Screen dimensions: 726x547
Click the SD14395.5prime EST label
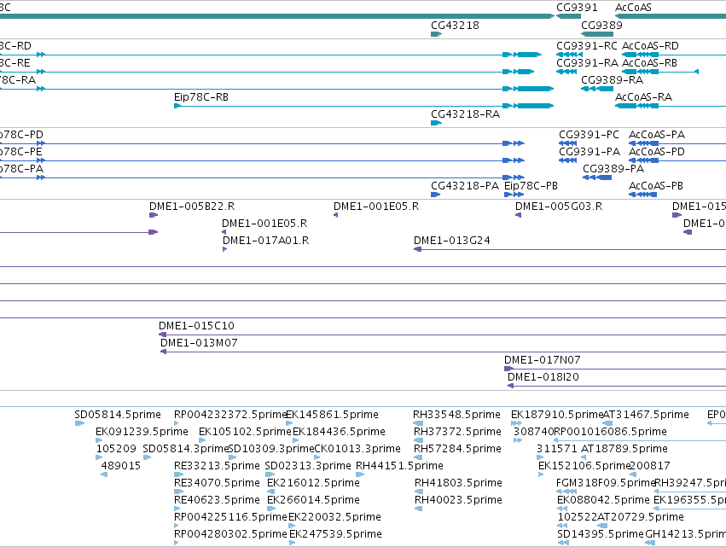coord(601,534)
